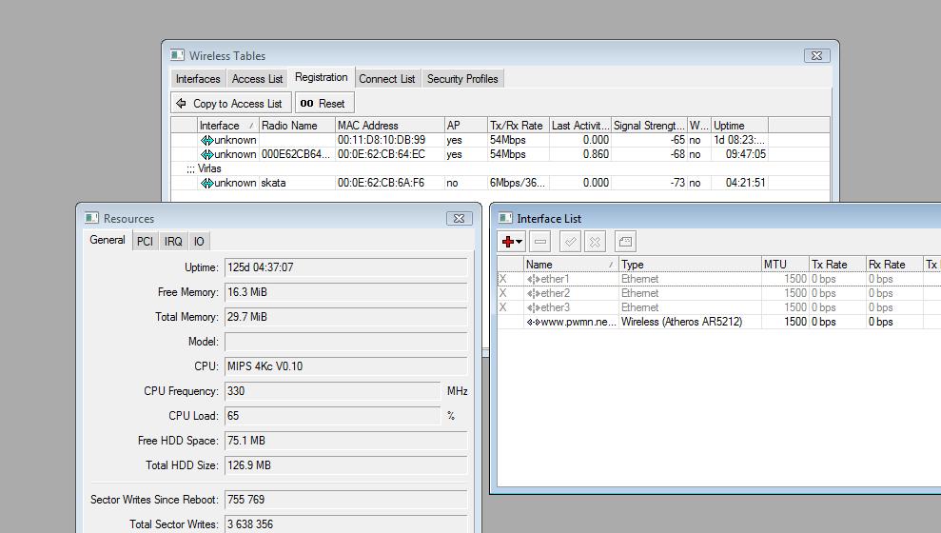This screenshot has height=533, width=941.
Task: Switch to the PCI tab in Resources
Action: click(145, 241)
